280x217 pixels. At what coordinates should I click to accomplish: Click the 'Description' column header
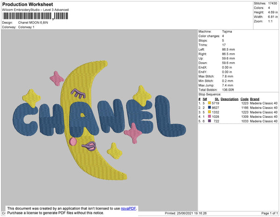pyautogui.click(x=230, y=99)
